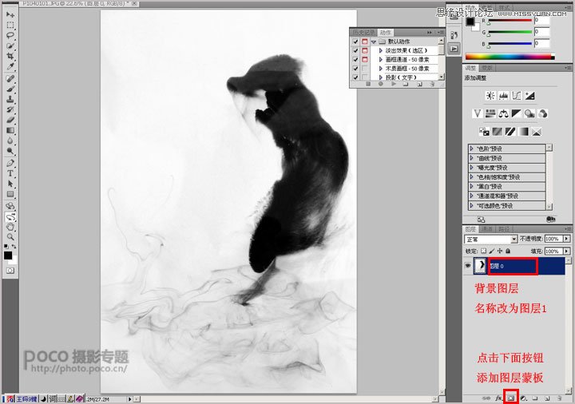Image resolution: width=575 pixels, height=404 pixels.
Task: Select the Type (T) tool
Action: point(10,172)
